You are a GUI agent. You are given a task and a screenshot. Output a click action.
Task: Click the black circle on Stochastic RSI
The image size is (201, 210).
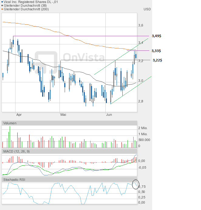click(136, 184)
